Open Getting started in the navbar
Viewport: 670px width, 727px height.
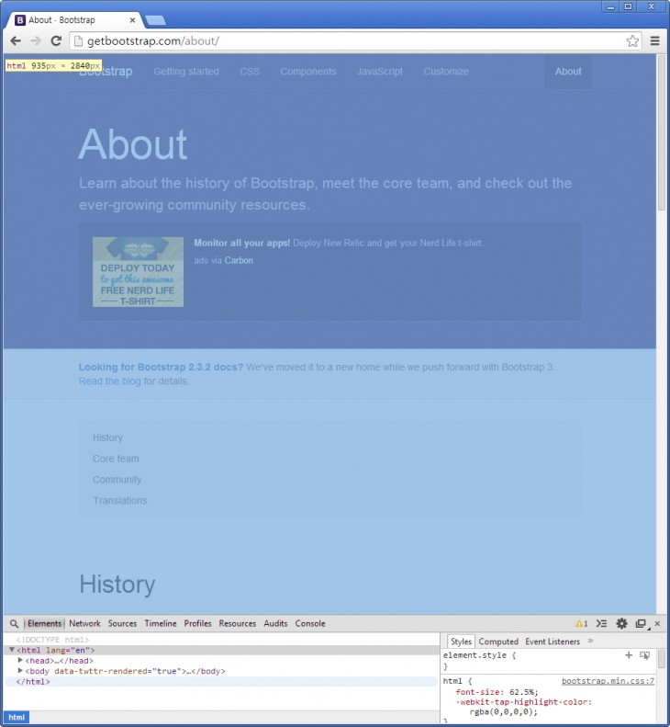coord(186,72)
